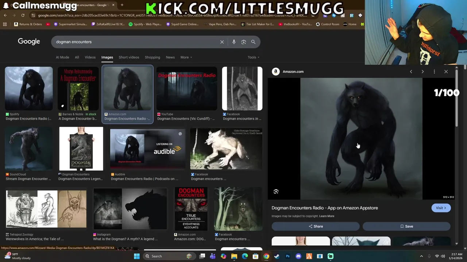This screenshot has width=467, height=262.
Task: Switch to the Short videos tab
Action: pyautogui.click(x=129, y=57)
